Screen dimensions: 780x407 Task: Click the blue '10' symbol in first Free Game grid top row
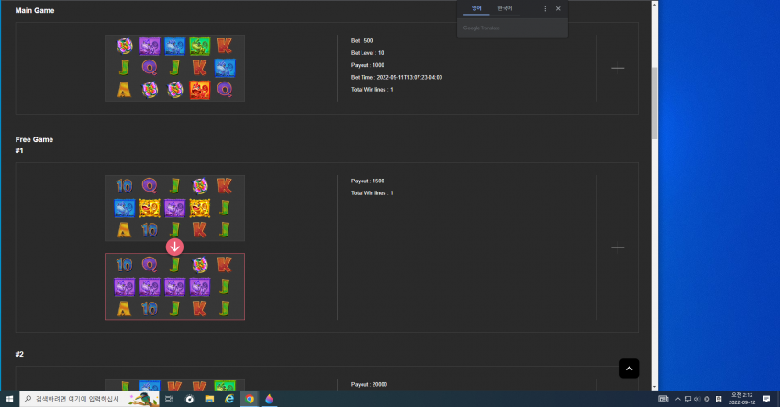point(124,186)
